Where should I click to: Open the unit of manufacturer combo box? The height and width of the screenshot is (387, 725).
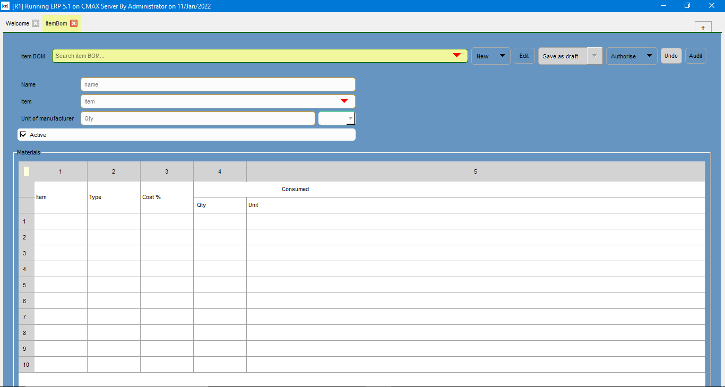pos(350,118)
